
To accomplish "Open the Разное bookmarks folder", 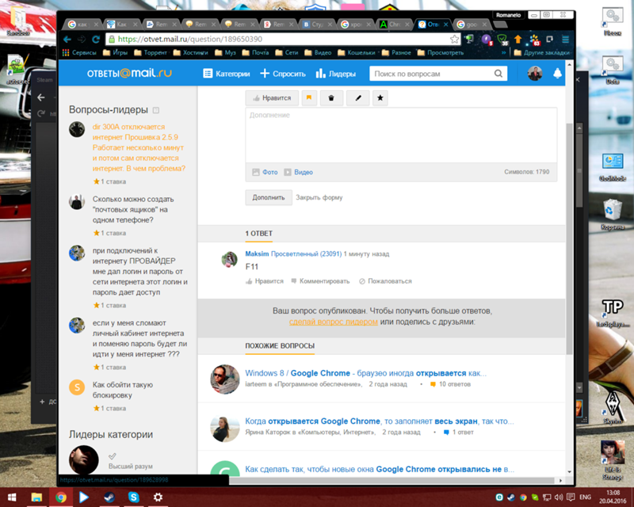I will tap(397, 52).
